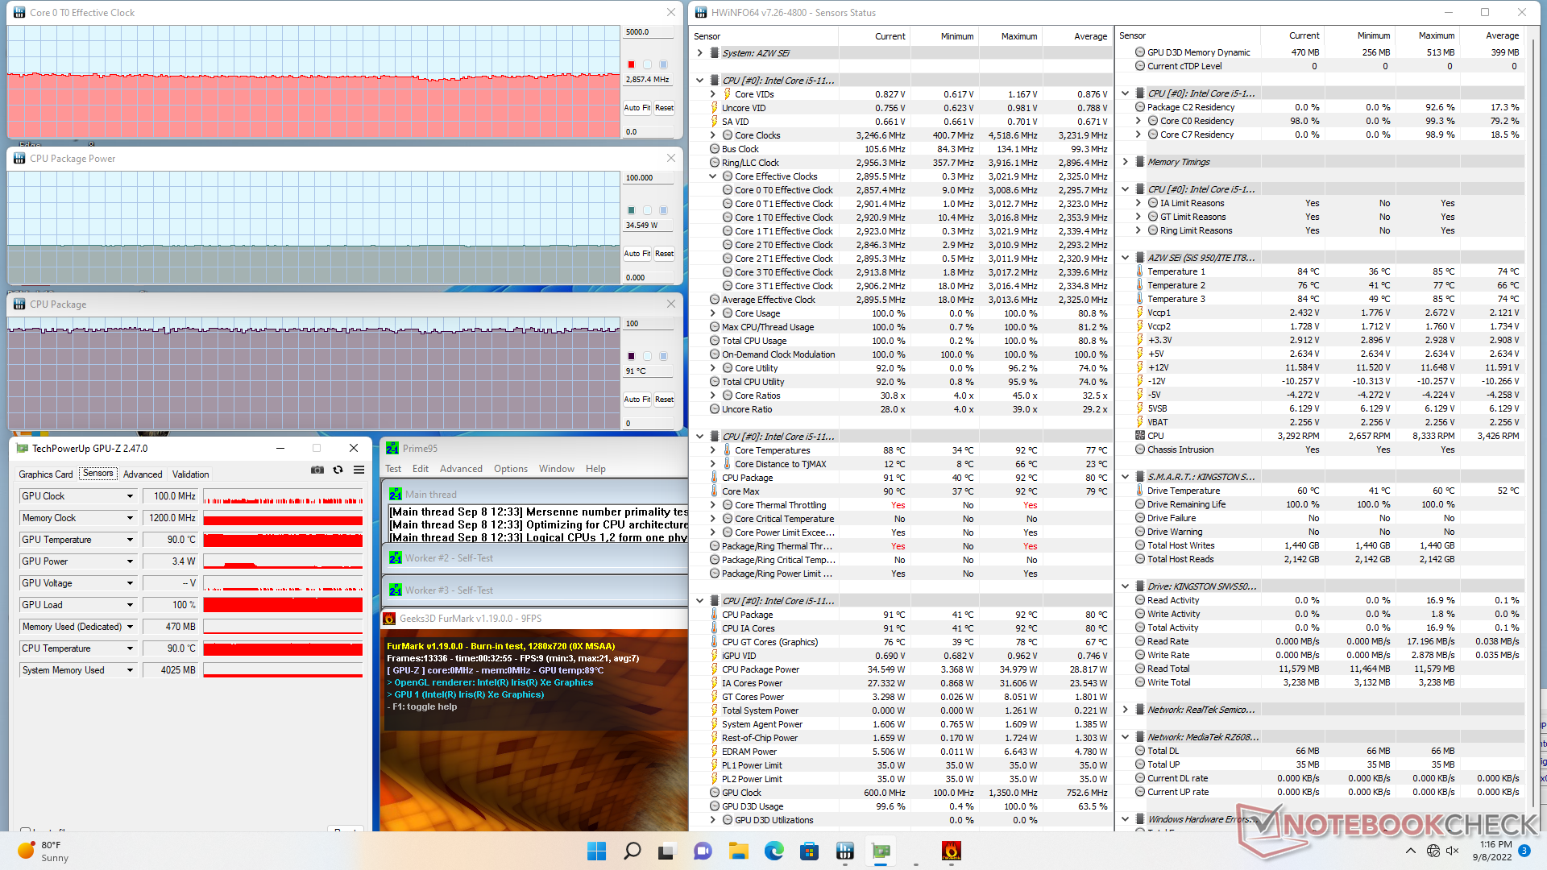This screenshot has height=870, width=1547.
Task: Click red color swatch in Core 0 graph
Action: click(x=631, y=64)
